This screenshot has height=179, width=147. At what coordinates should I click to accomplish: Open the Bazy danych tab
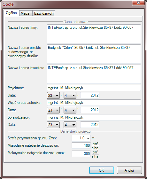coord(44,13)
